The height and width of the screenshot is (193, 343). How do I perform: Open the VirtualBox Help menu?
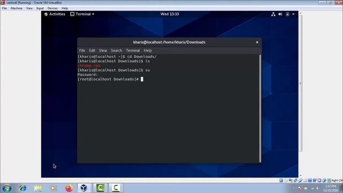(x=64, y=9)
